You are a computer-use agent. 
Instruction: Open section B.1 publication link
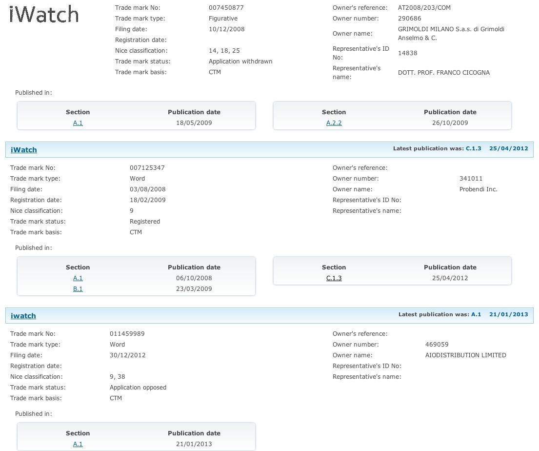tap(78, 288)
